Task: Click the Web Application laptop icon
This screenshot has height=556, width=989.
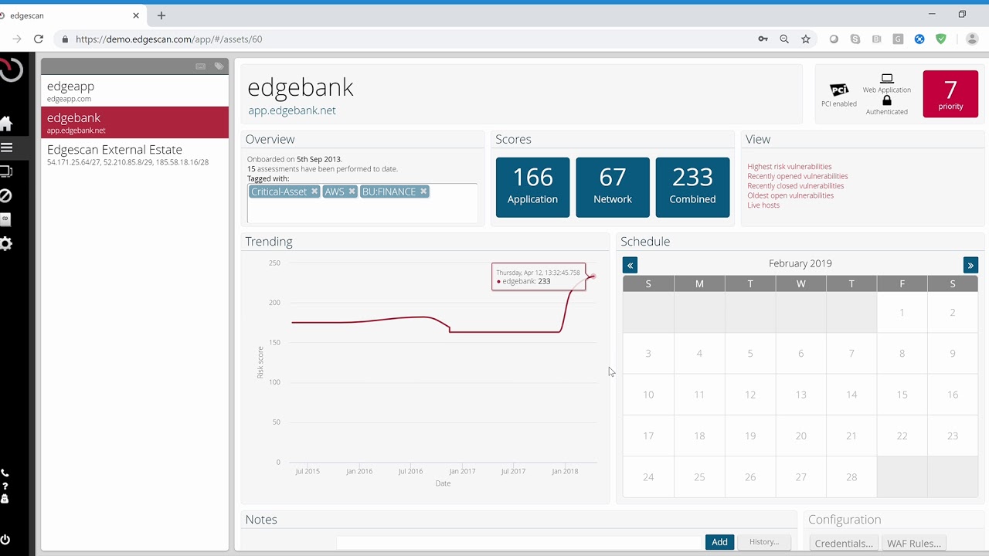Action: coord(887,79)
